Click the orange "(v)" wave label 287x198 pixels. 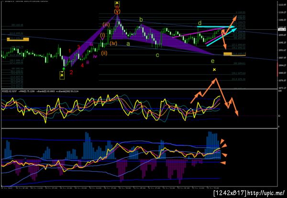117,11
